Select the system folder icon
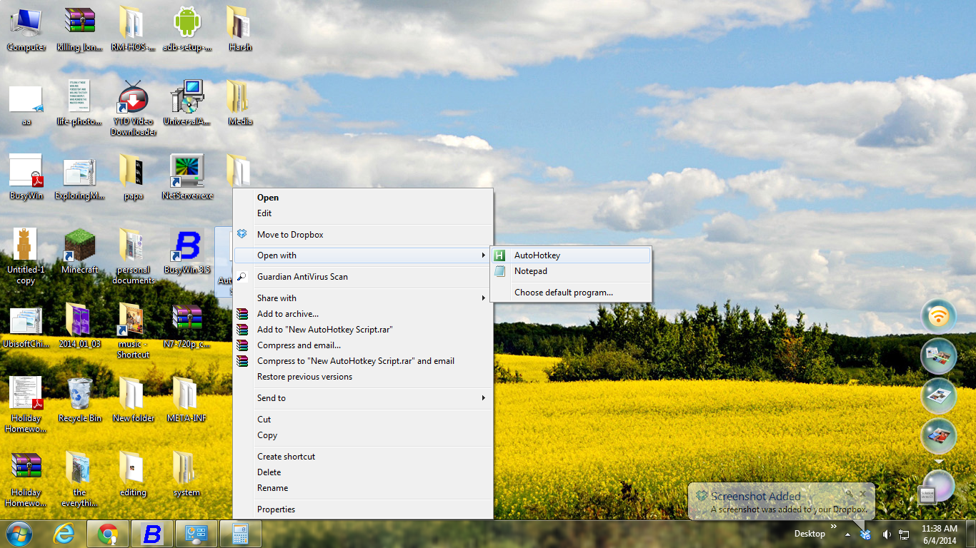This screenshot has width=976, height=548. pos(186,475)
